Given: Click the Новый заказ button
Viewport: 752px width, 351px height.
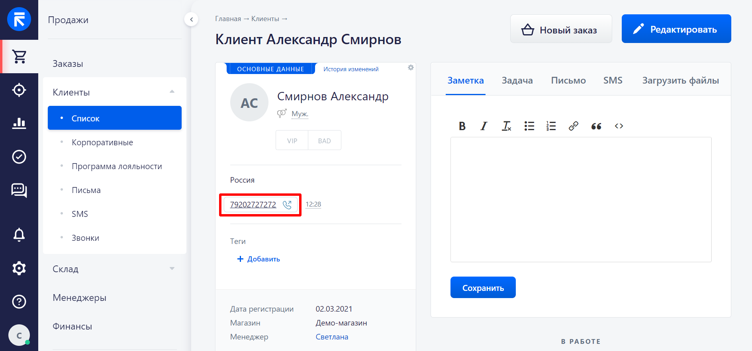Looking at the screenshot, I should pyautogui.click(x=561, y=29).
